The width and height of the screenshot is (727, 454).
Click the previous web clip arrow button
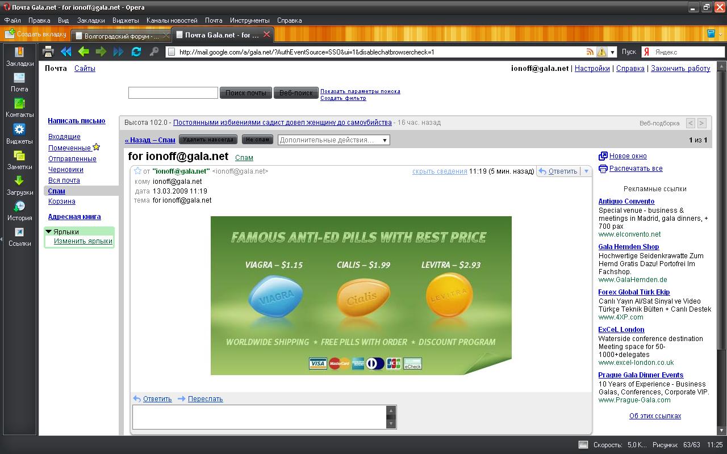pyautogui.click(x=691, y=123)
